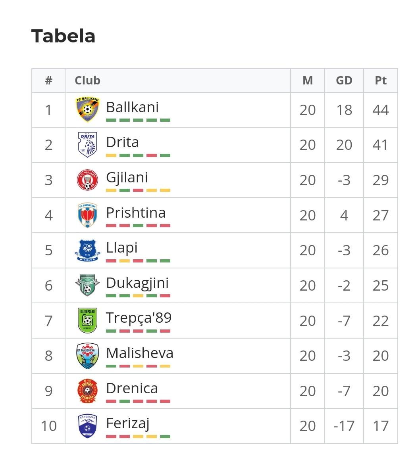
Task: Click the Trepça'89 green badge
Action: coord(87,320)
